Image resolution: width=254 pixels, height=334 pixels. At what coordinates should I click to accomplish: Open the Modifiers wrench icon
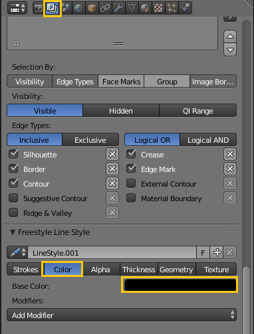118,8
